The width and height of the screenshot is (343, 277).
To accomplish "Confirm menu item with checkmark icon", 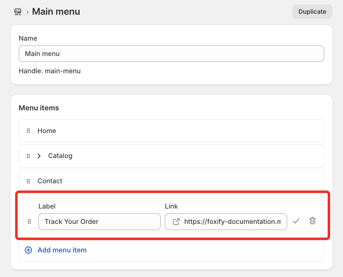I will (x=296, y=221).
